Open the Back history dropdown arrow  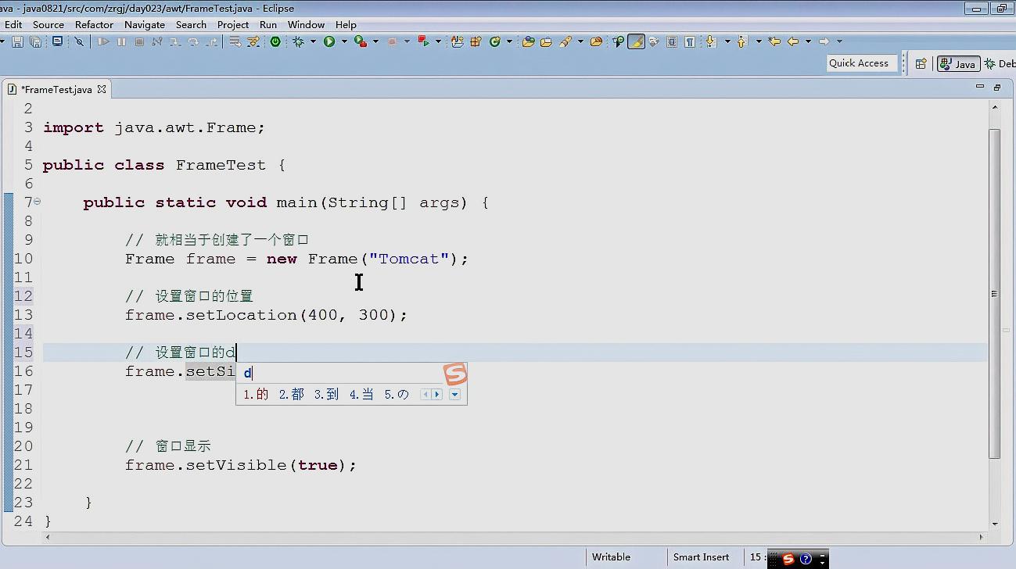click(x=808, y=41)
